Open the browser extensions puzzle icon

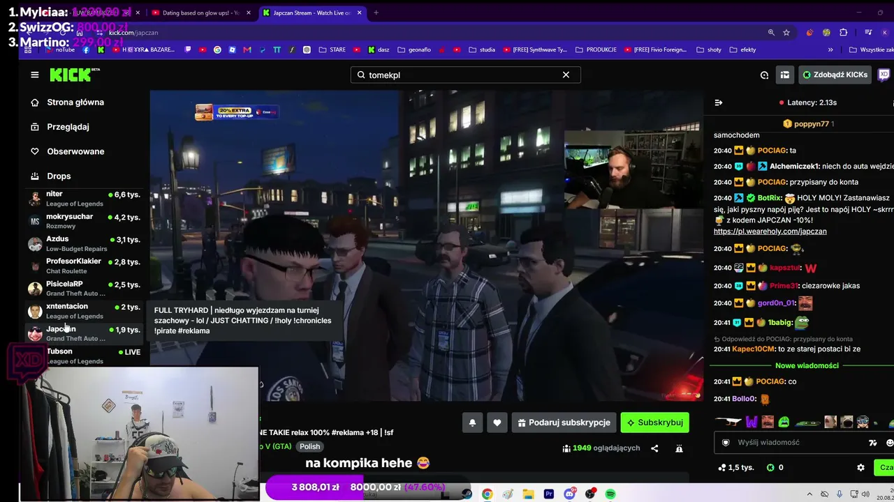844,33
